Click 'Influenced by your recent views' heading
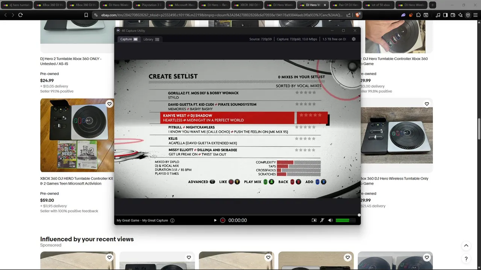 [x=87, y=239]
